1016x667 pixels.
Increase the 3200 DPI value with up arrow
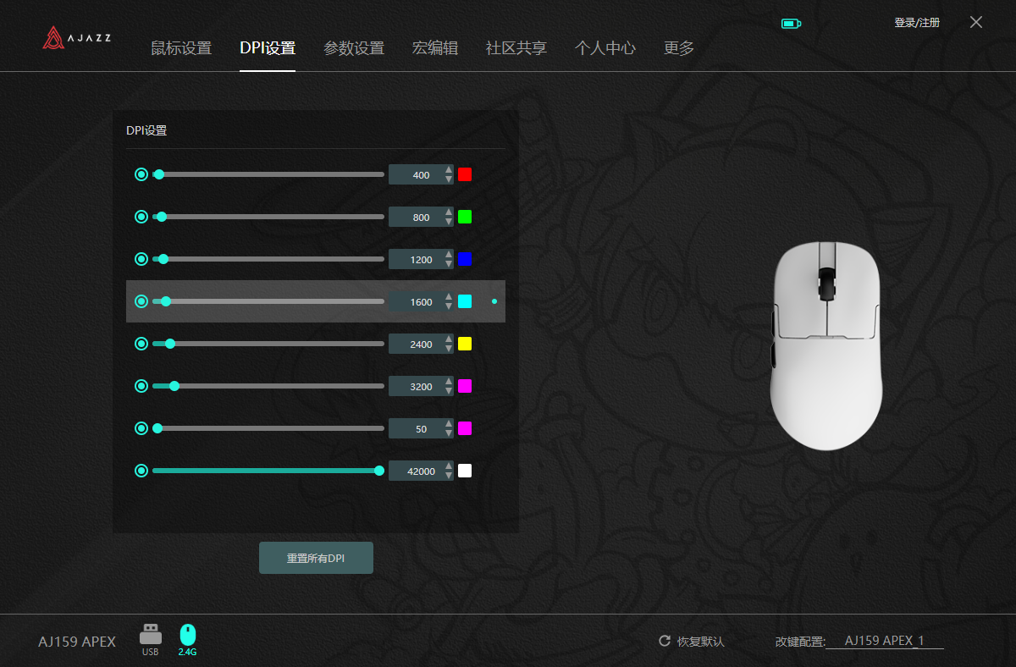pos(449,382)
